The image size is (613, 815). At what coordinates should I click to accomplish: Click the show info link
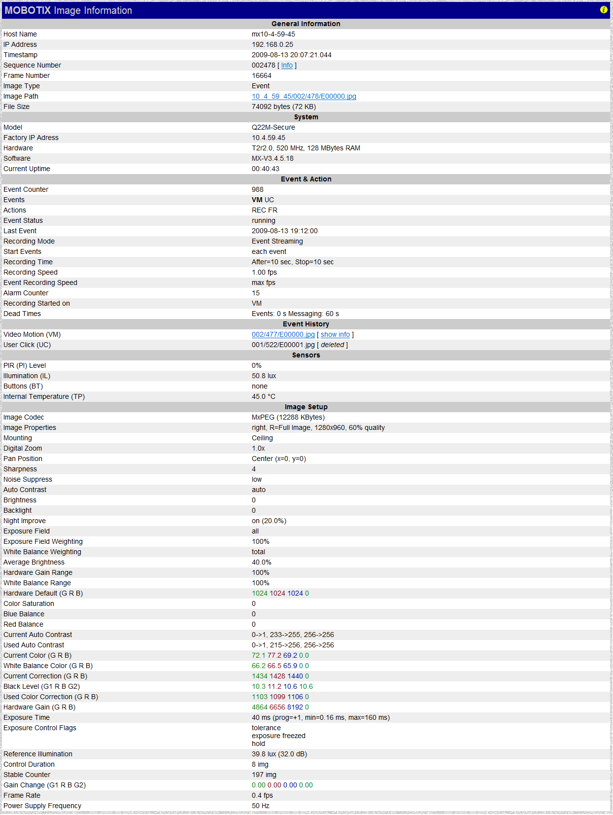tap(335, 334)
